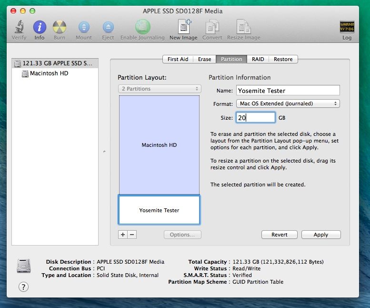Open the Restore tab
This screenshot has height=308, width=370.
pos(283,59)
